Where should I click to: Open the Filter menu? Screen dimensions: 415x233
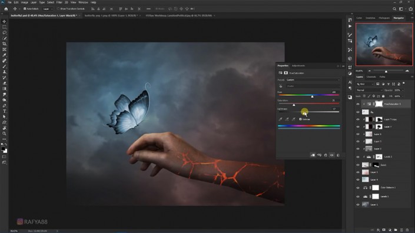[x=59, y=2]
